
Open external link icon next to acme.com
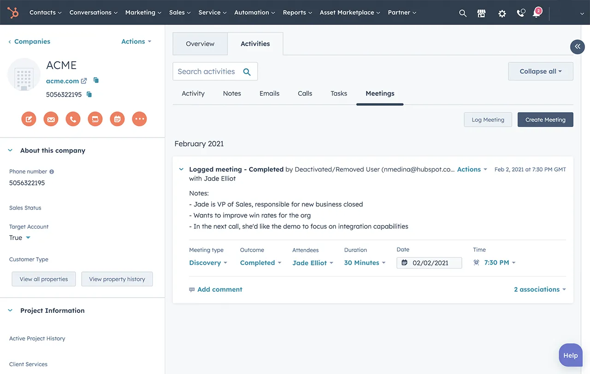[x=84, y=81]
